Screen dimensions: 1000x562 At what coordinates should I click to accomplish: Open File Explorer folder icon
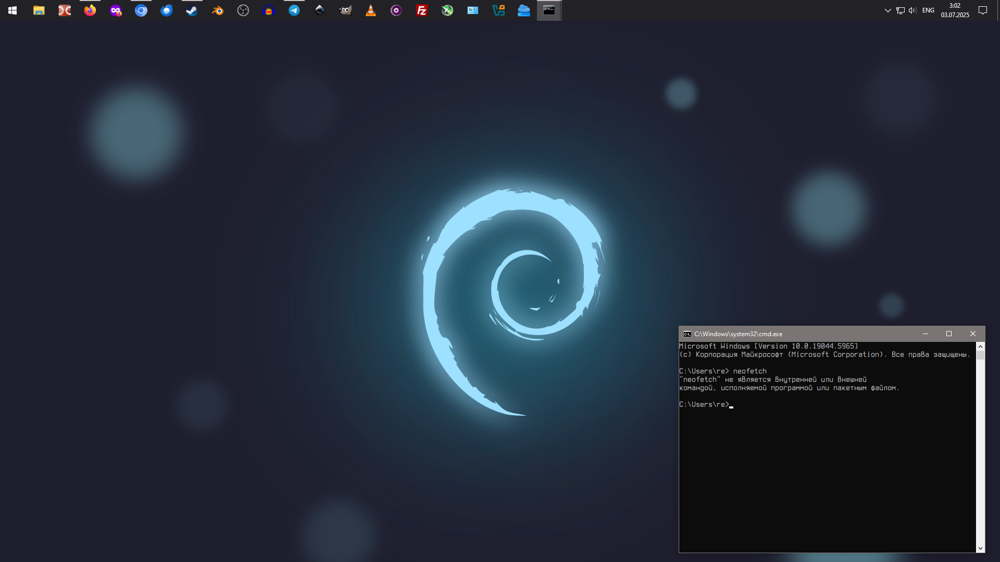pos(39,10)
